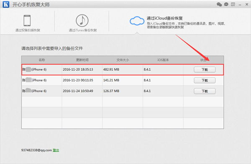Click the account email 937482338@qq.com
Screen dimensions: 251x164
(36, 150)
